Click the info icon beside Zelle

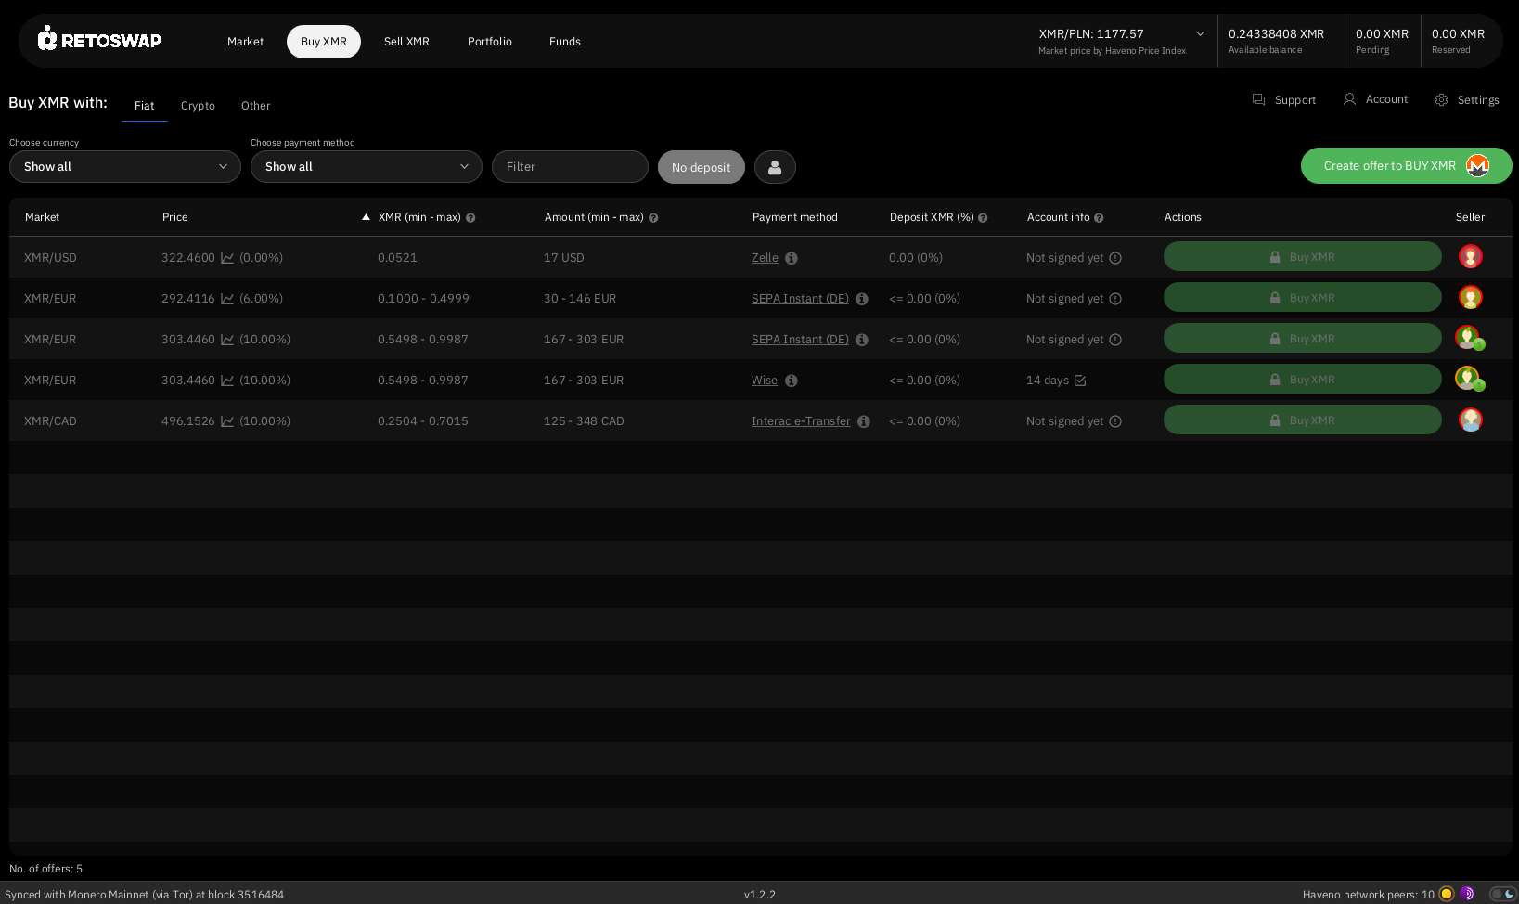[792, 258]
